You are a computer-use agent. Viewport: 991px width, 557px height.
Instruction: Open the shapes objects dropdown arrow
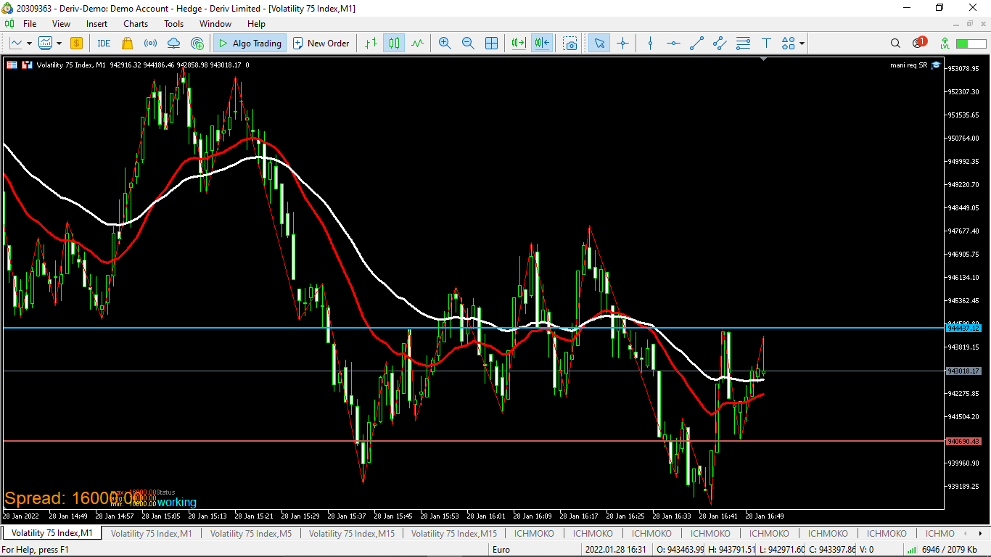[x=802, y=44]
